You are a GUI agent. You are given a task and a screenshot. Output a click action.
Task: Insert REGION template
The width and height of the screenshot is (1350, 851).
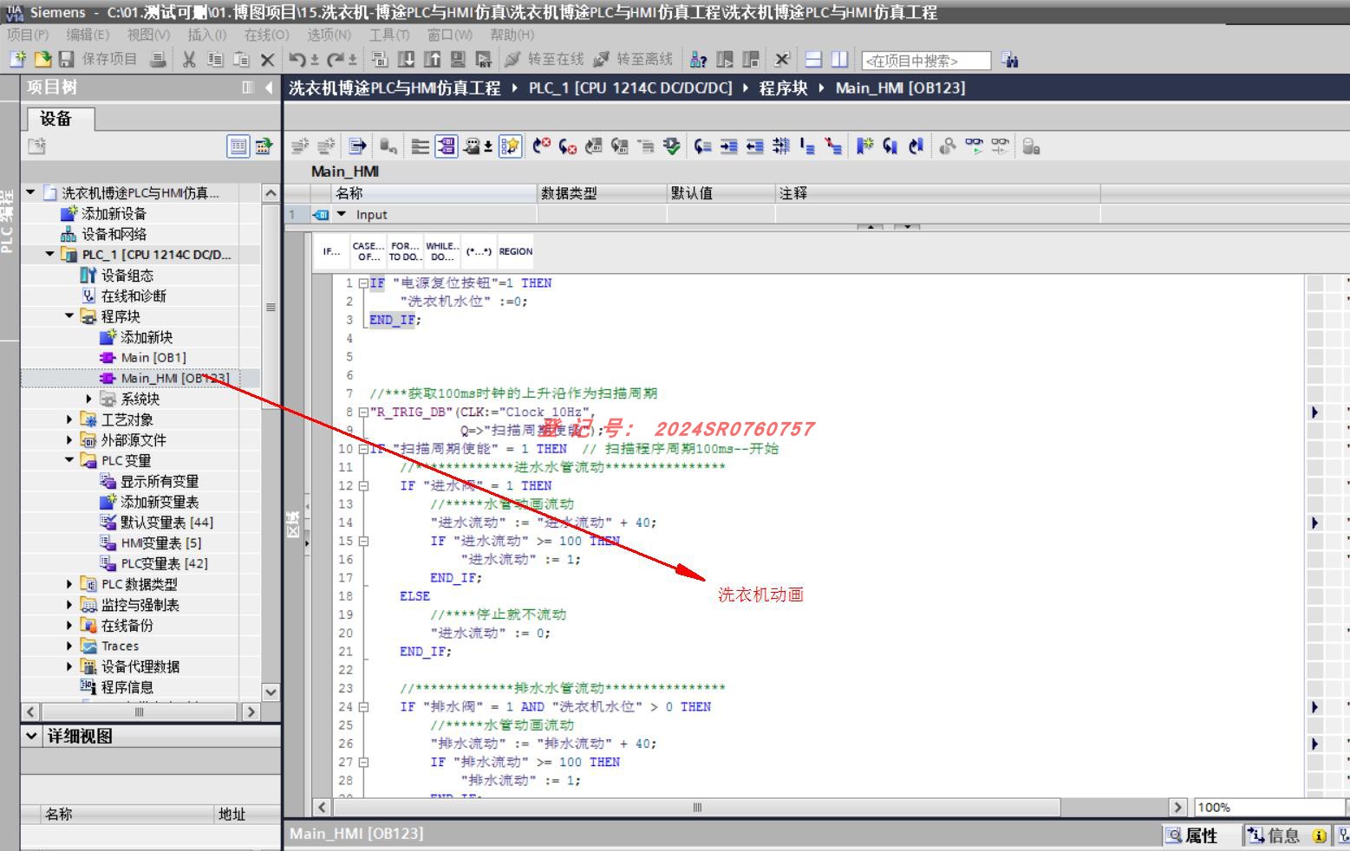tap(516, 251)
